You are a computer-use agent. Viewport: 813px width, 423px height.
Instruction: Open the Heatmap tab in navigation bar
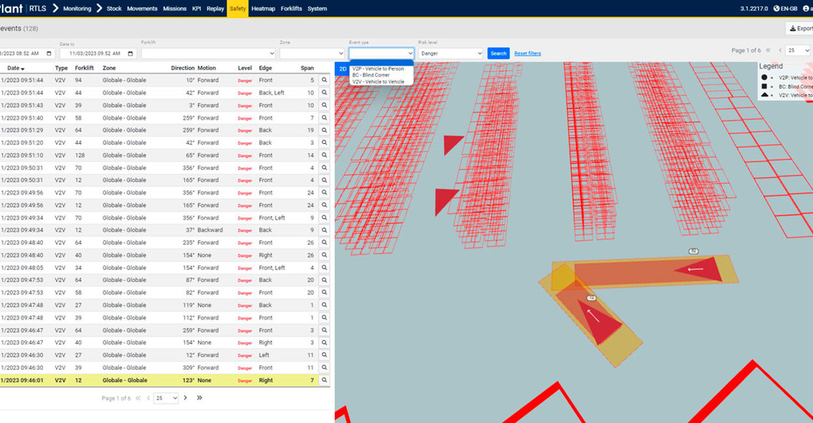(263, 8)
